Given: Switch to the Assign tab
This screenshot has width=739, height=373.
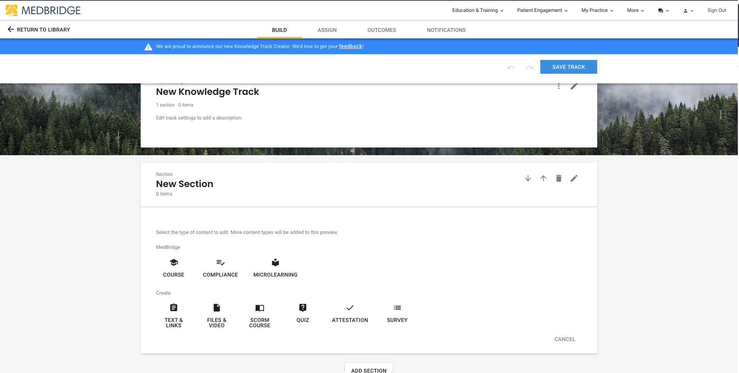Looking at the screenshot, I should 327,30.
